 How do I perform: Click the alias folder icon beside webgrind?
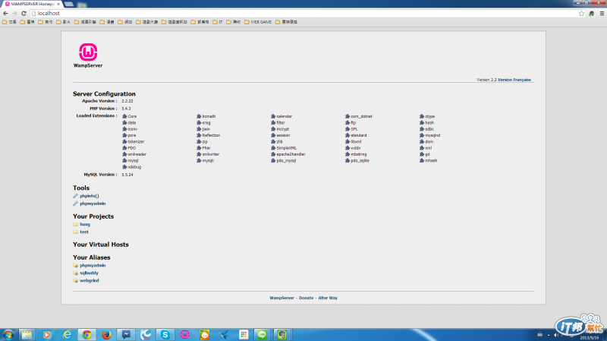pyautogui.click(x=75, y=280)
